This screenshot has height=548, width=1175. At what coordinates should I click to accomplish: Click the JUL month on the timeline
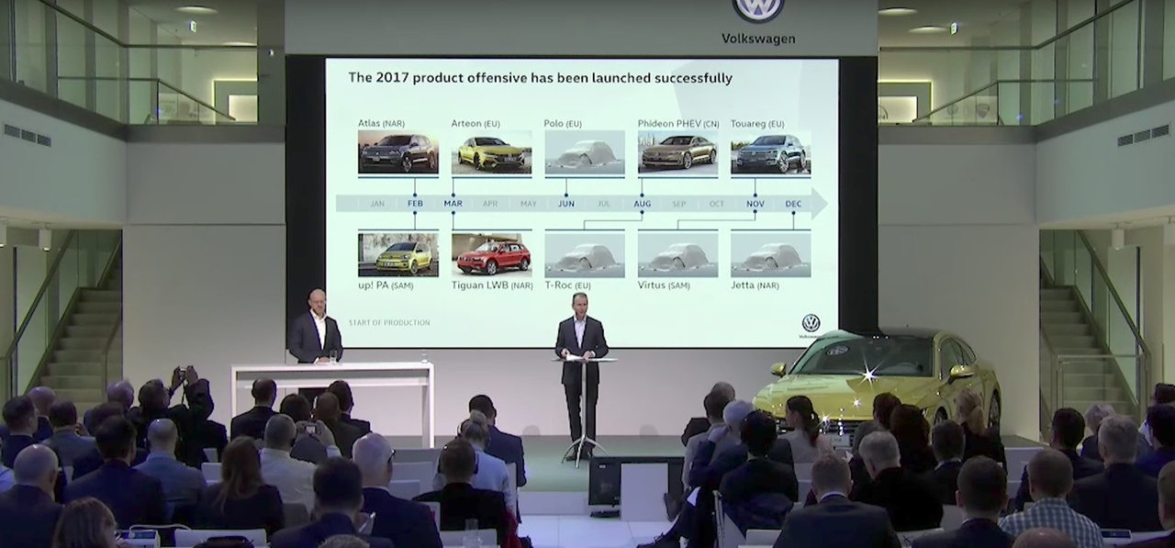pyautogui.click(x=604, y=204)
